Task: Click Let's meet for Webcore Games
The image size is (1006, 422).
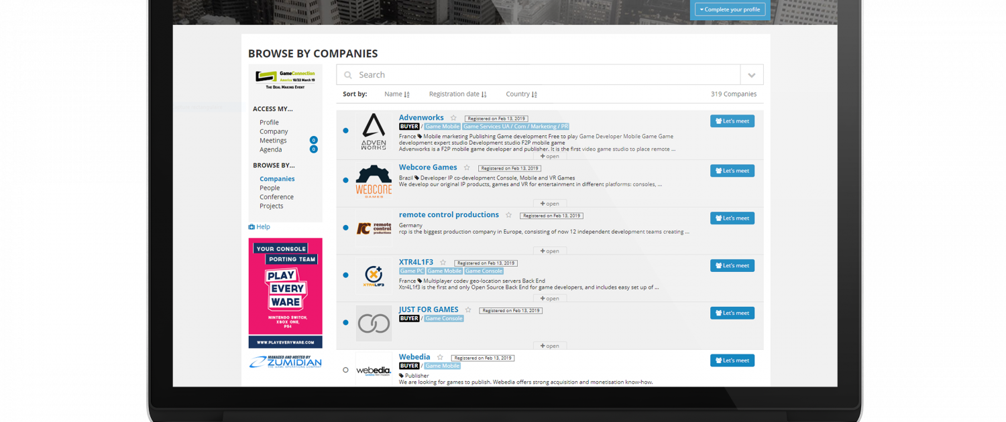Action: pyautogui.click(x=732, y=171)
